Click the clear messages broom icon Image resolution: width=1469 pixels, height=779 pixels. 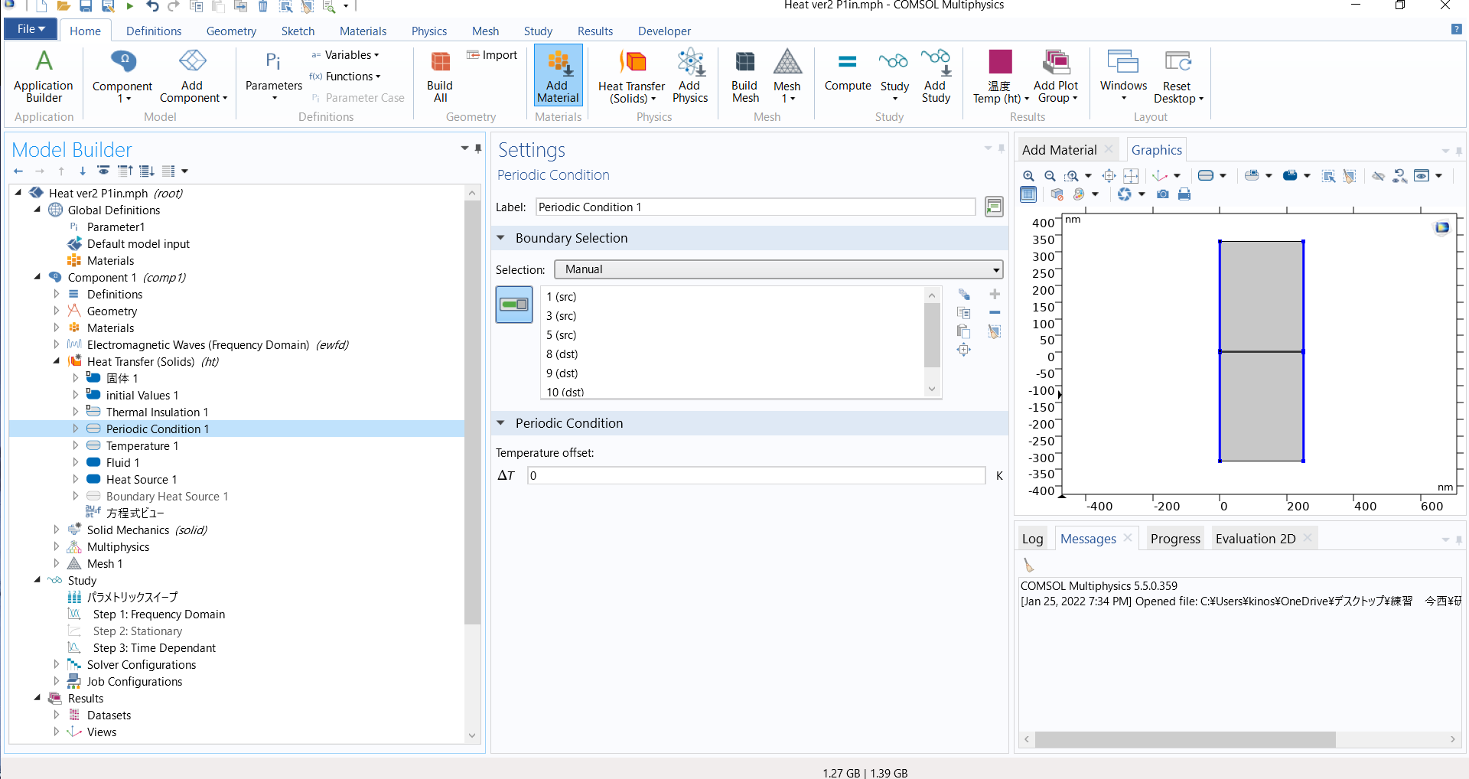click(x=1028, y=566)
